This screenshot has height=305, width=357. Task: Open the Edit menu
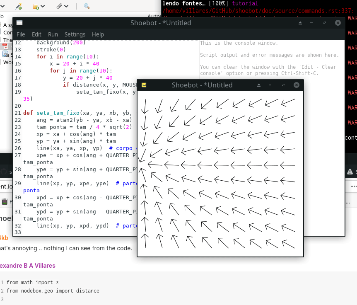point(36,34)
